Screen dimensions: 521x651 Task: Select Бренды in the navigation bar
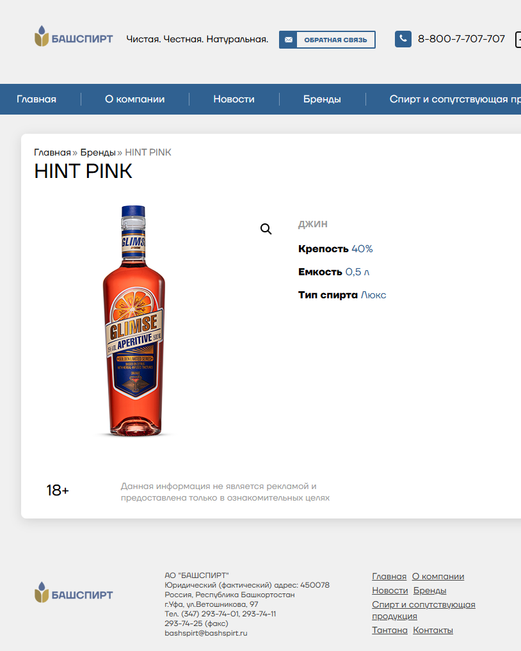tap(322, 99)
